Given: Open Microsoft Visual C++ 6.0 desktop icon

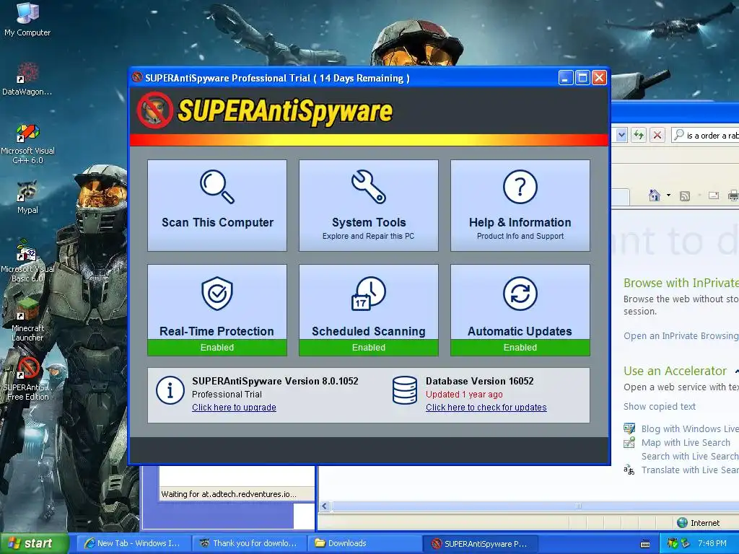Looking at the screenshot, I should [x=27, y=144].
